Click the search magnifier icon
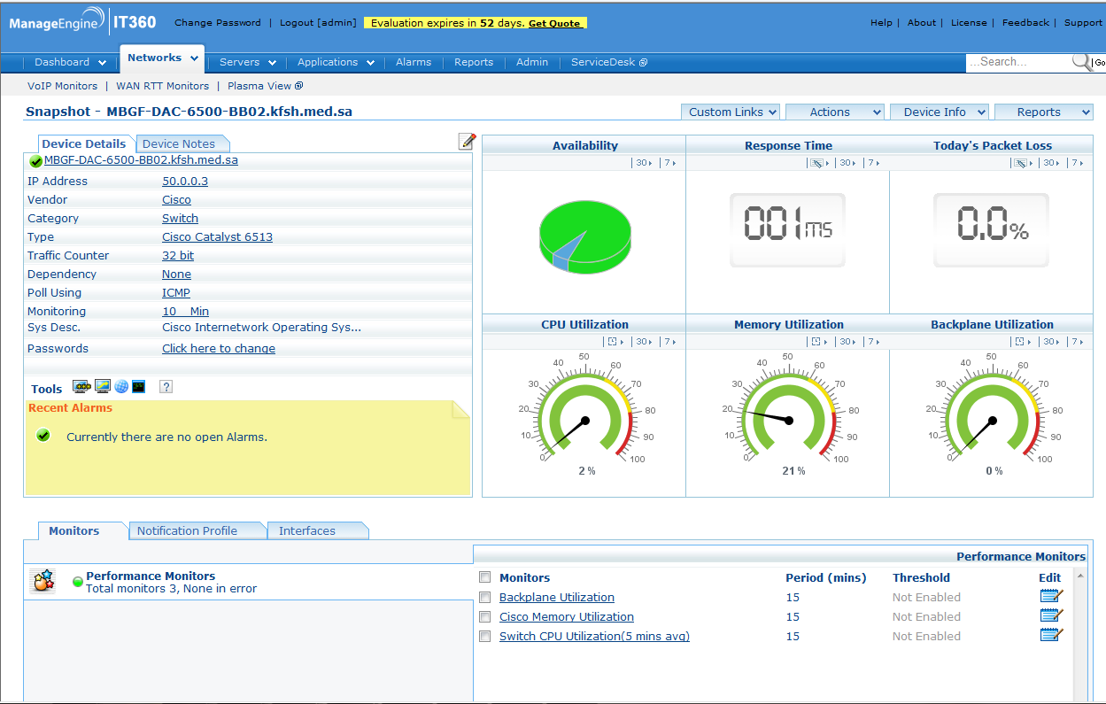 pyautogui.click(x=1081, y=62)
